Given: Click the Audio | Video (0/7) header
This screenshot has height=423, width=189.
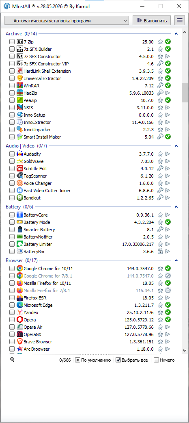Looking at the screenshot, I should point(26,146).
